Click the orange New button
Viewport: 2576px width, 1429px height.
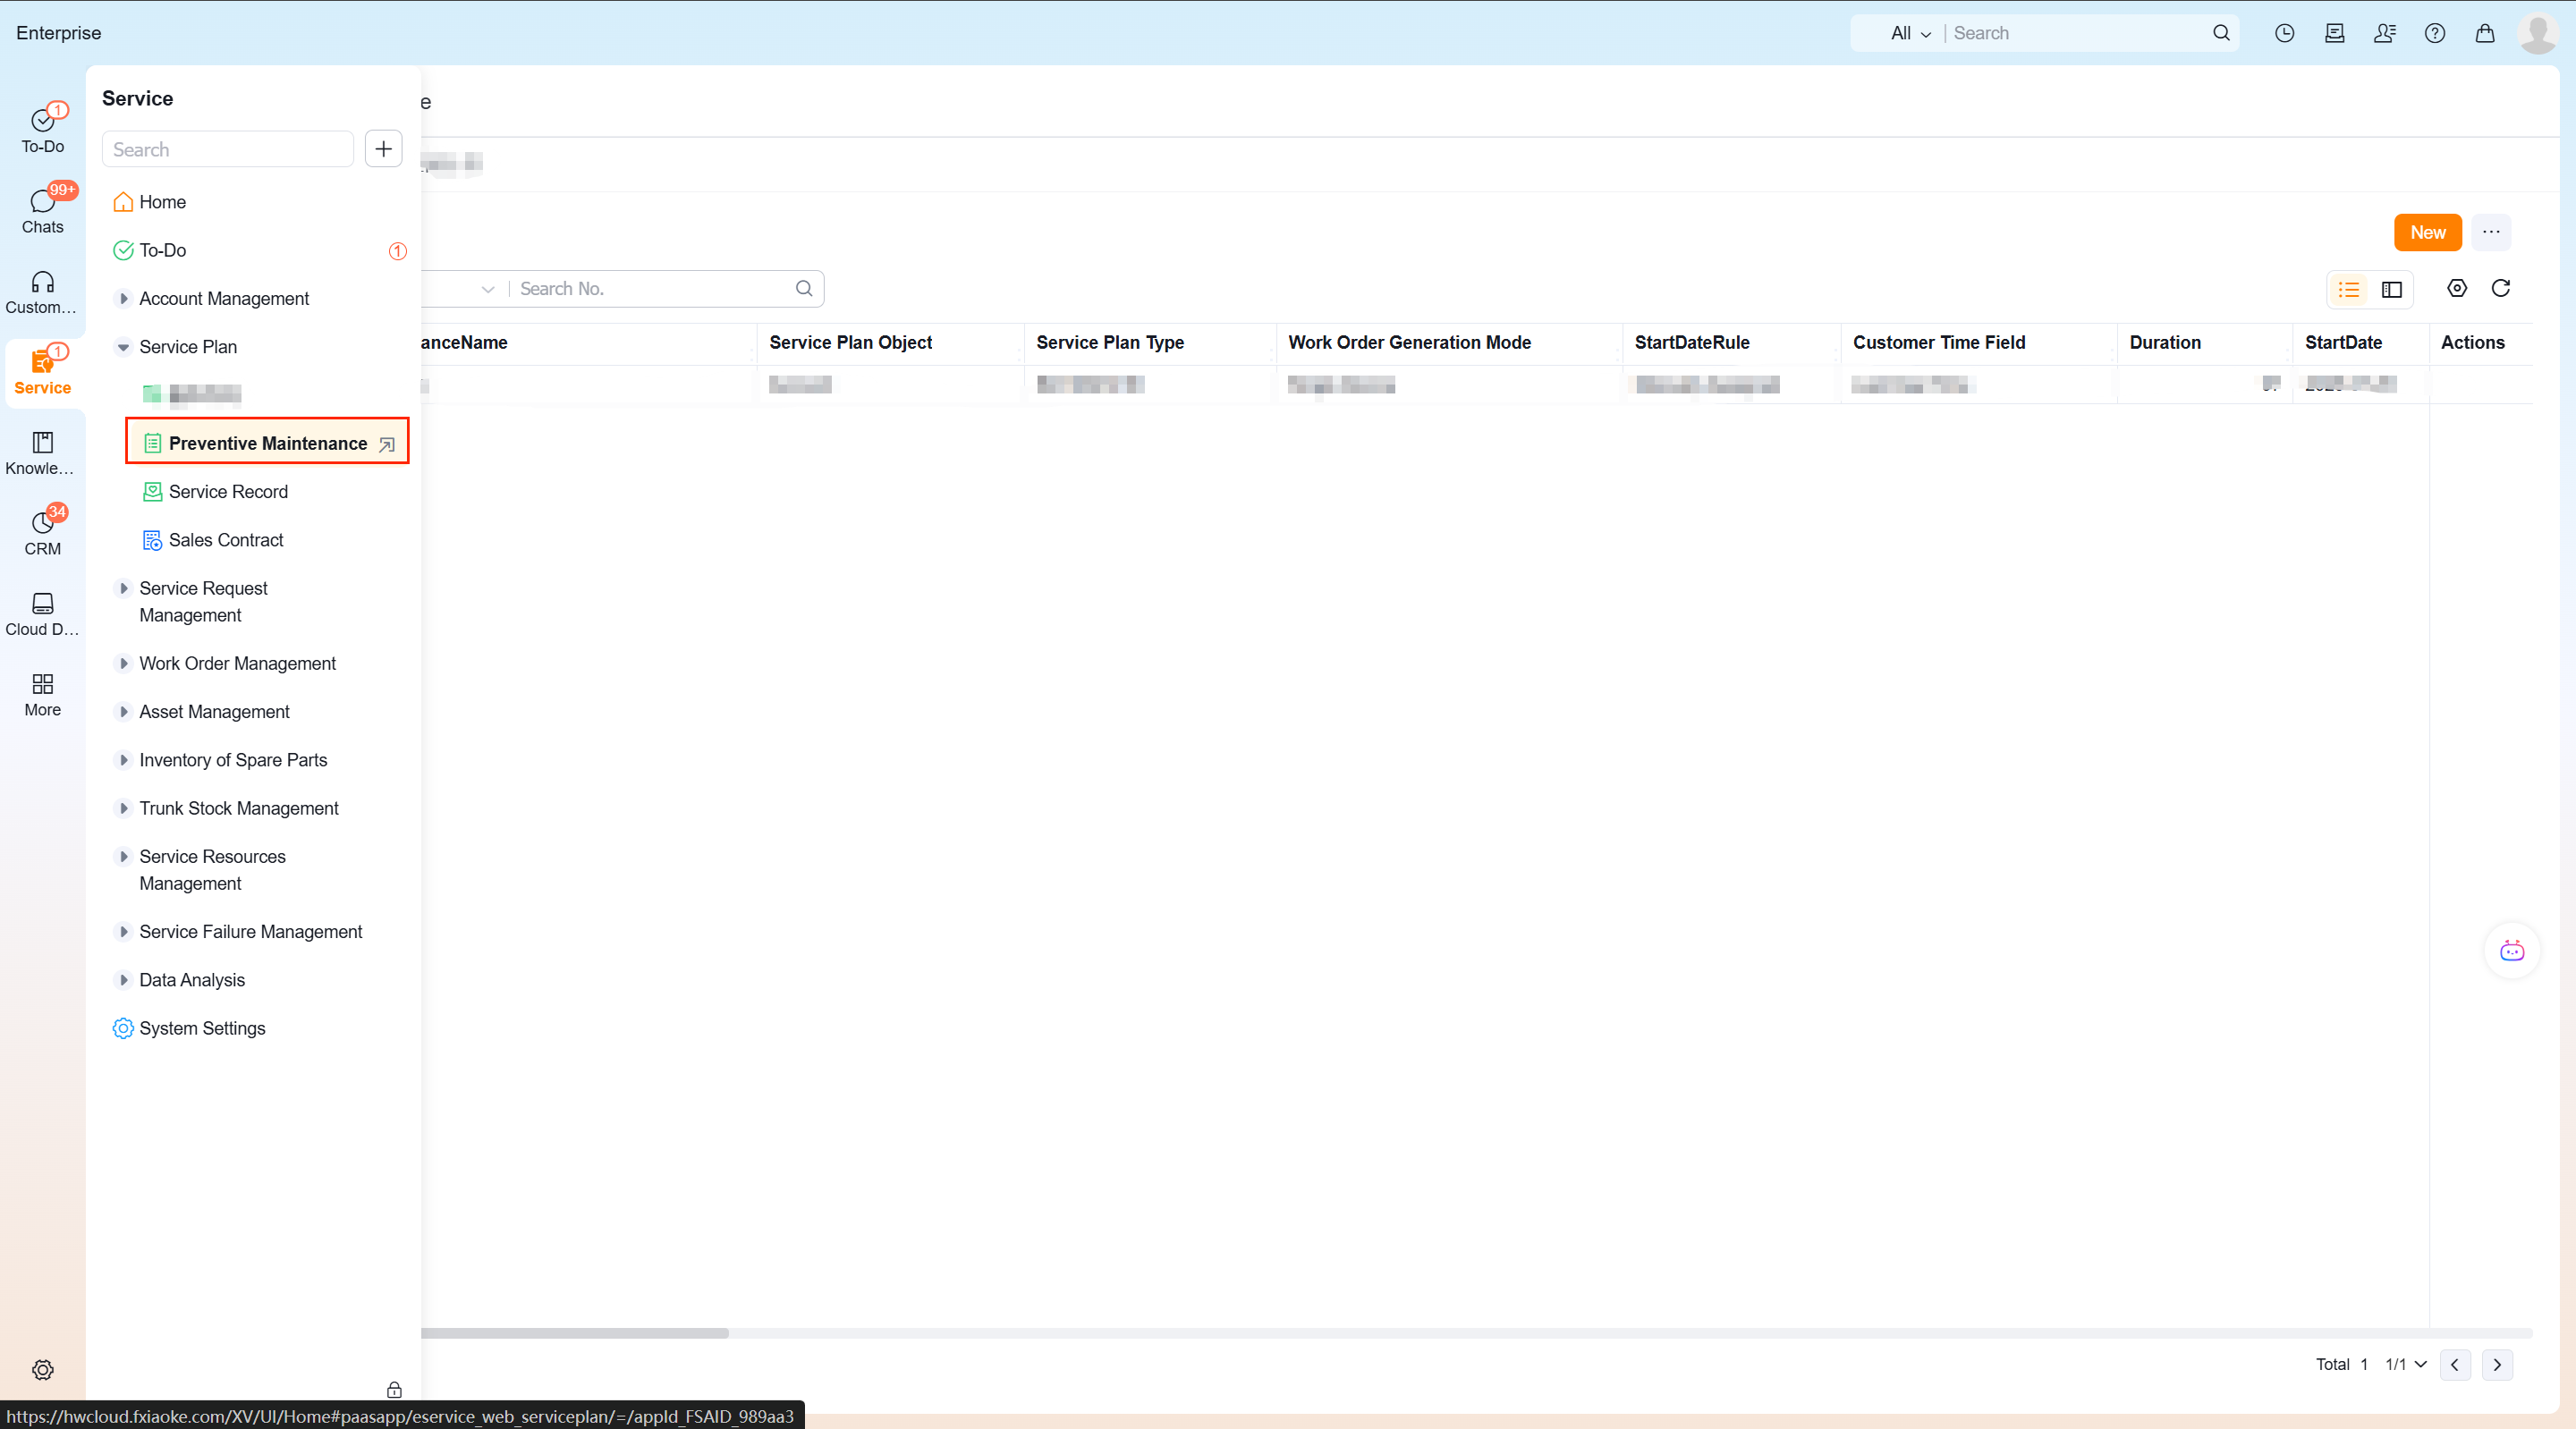(2427, 232)
